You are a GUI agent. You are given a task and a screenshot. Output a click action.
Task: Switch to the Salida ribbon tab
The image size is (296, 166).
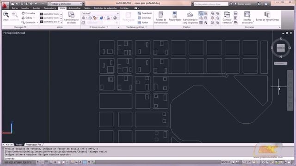pyautogui.click(x=87, y=8)
